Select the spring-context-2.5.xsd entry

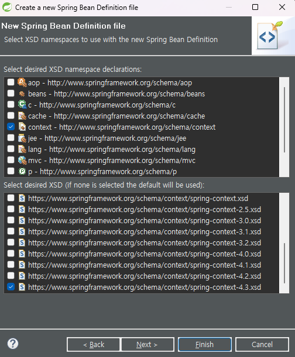pyautogui.click(x=145, y=209)
